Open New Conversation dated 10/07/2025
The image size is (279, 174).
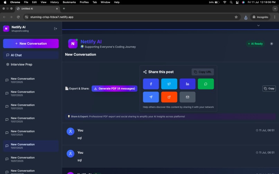31,159
